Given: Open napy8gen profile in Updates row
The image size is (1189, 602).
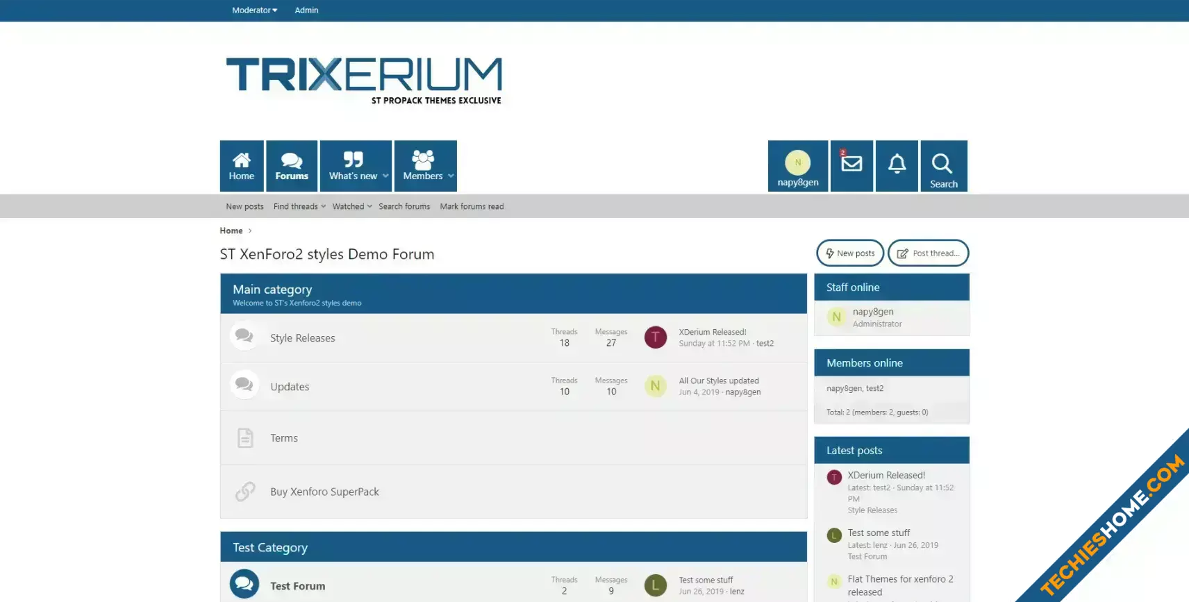Looking at the screenshot, I should [743, 392].
